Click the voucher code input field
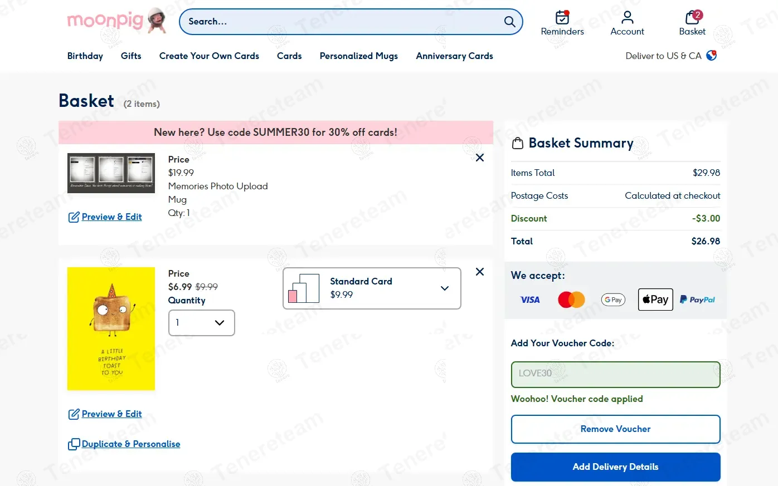 (x=615, y=374)
